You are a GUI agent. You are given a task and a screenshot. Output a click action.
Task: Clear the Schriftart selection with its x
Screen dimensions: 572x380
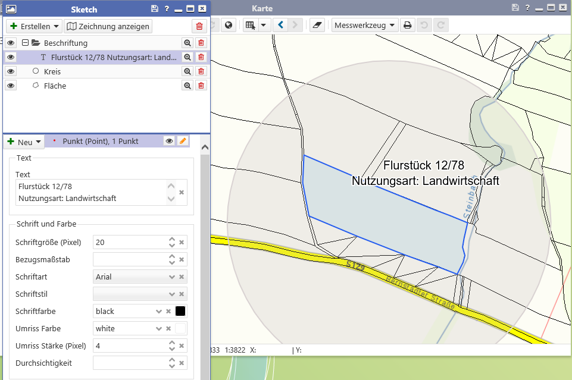click(x=182, y=277)
